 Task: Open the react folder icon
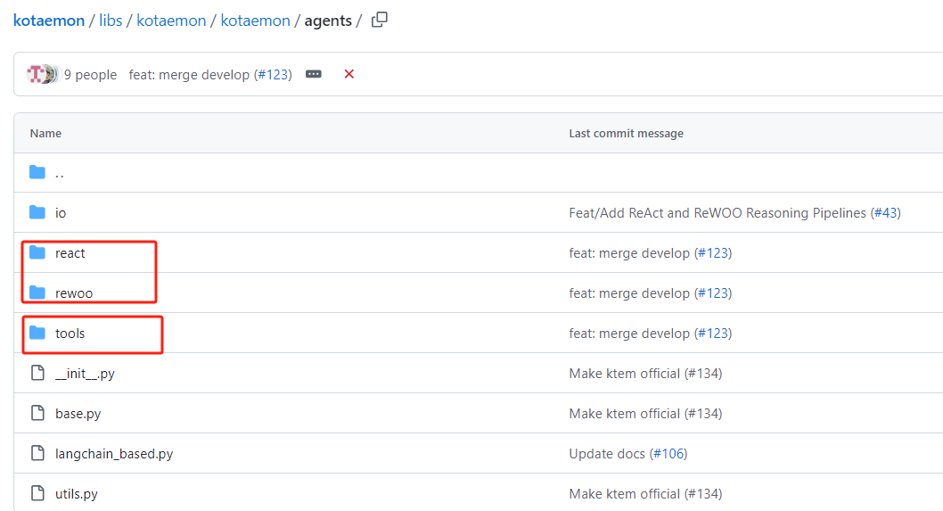tap(37, 252)
